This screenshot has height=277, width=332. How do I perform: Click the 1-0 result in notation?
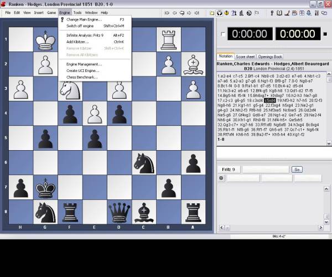pyautogui.click(x=221, y=140)
